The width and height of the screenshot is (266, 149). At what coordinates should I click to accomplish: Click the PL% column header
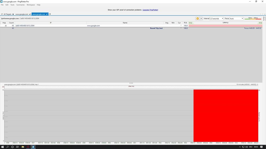click(185, 23)
